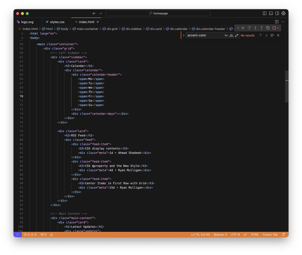The height and width of the screenshot is (255, 302).
Task: Grab the debug toolbar drag handle
Action: click(x=238, y=28)
